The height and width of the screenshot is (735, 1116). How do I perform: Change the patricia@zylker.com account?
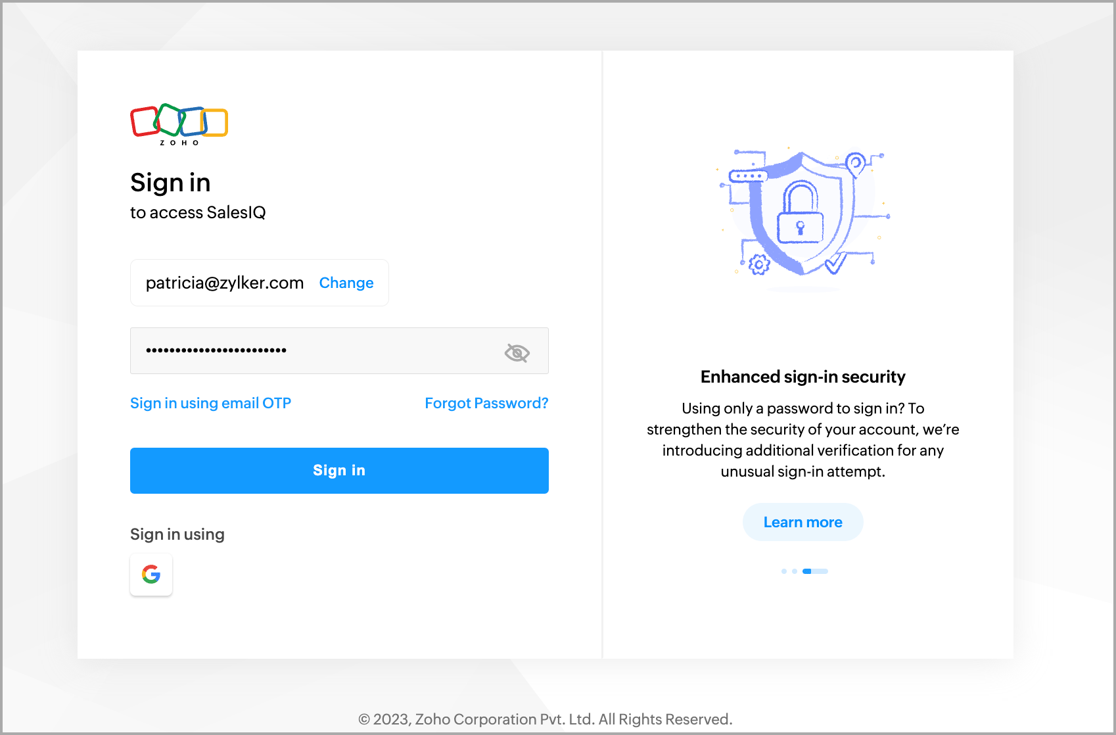click(x=346, y=283)
